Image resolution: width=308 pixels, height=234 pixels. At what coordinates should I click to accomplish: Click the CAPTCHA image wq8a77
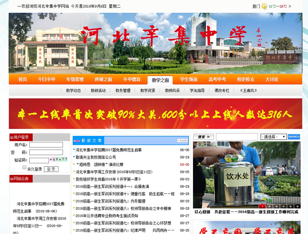59,159
